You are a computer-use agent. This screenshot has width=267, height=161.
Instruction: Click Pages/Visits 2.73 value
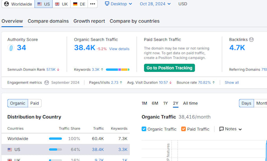115,82
